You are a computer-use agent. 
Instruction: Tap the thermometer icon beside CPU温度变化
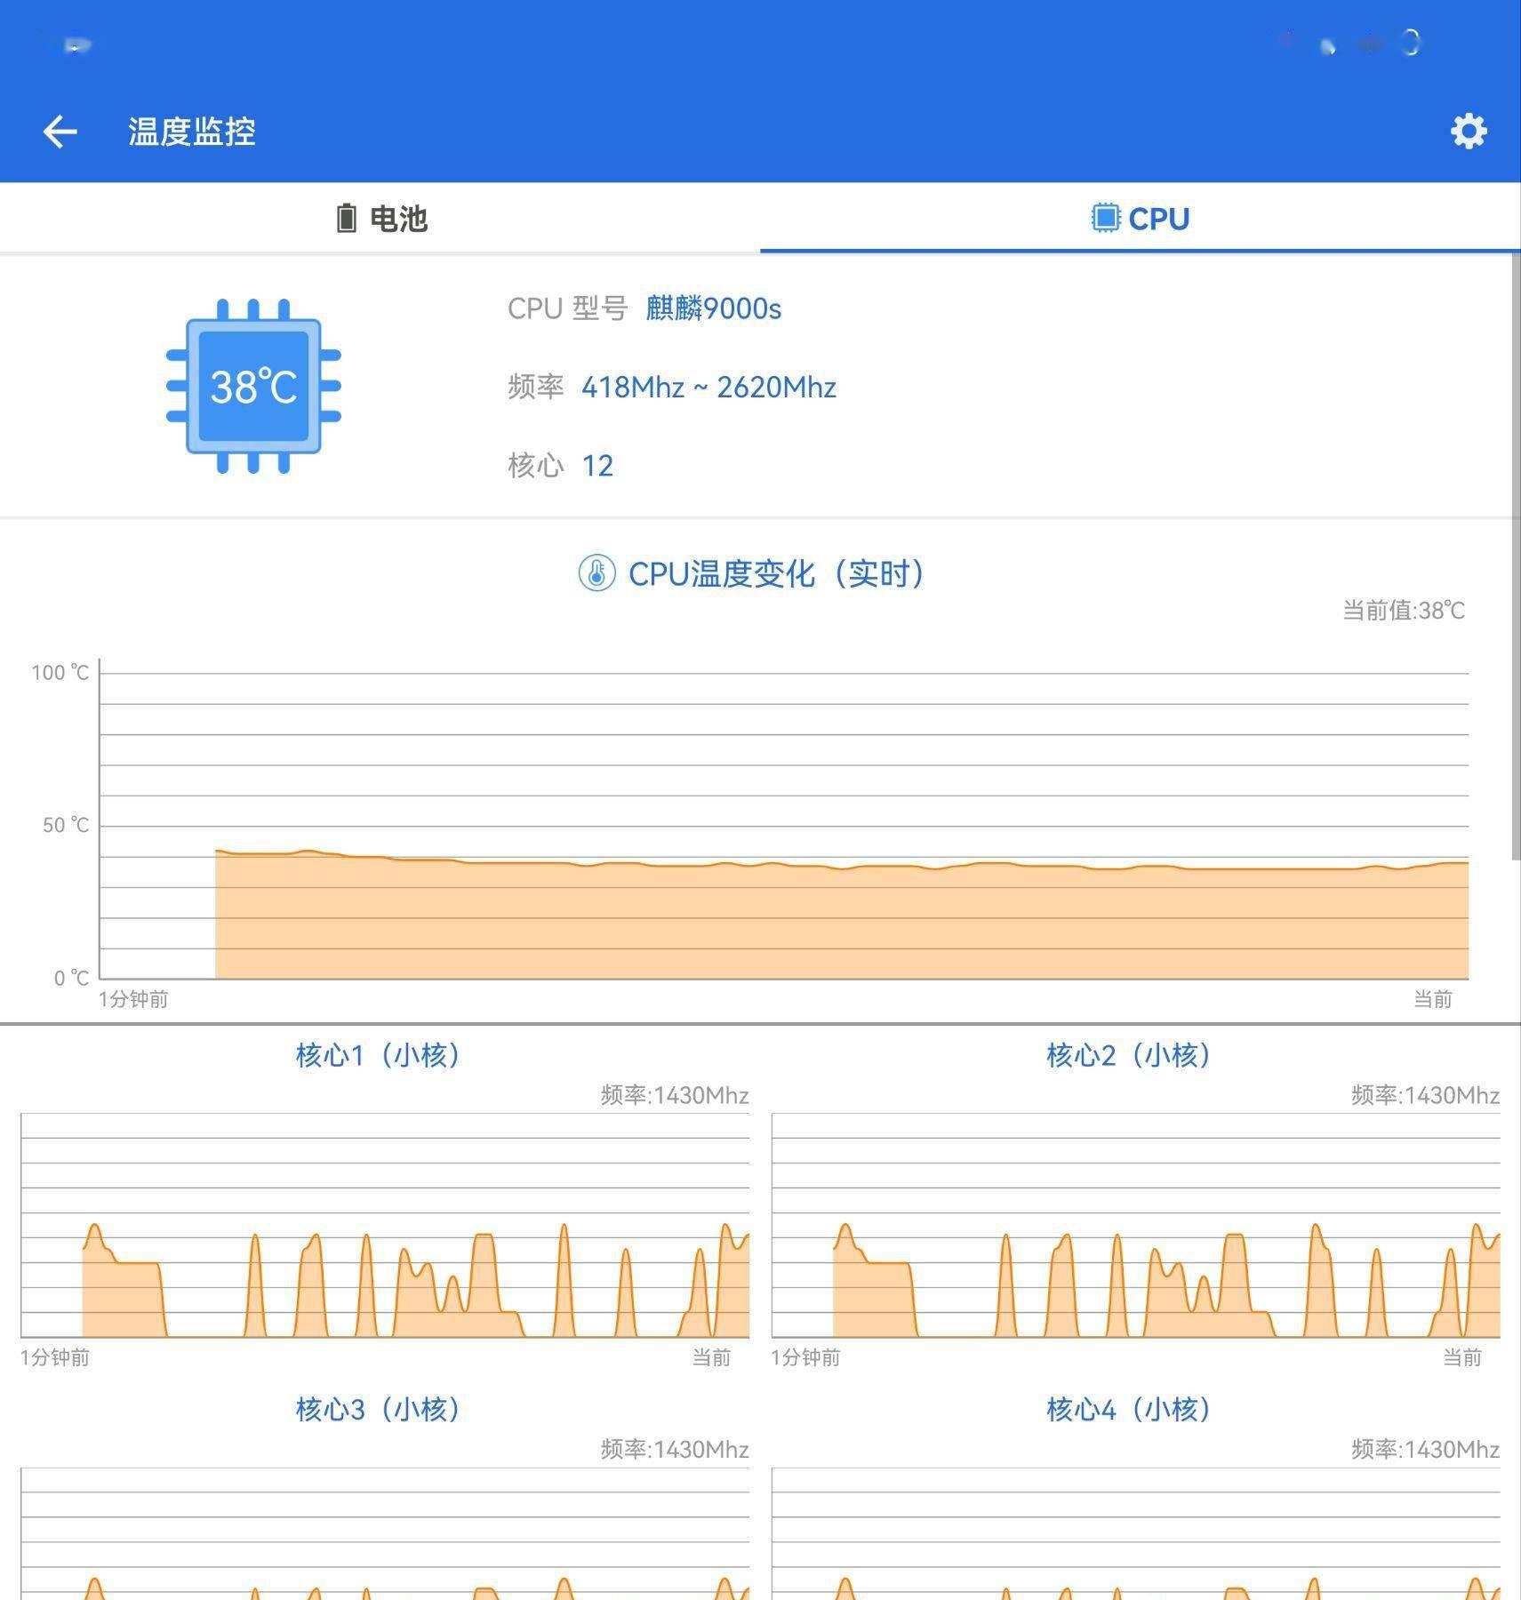(597, 574)
